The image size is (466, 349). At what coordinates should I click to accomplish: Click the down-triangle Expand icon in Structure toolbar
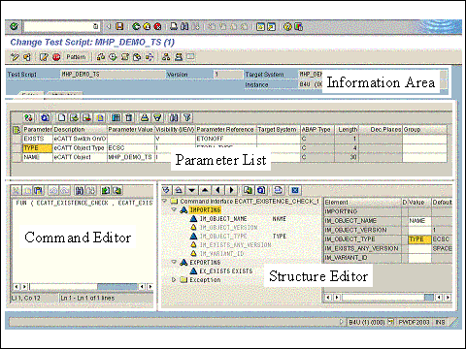pyautogui.click(x=191, y=190)
